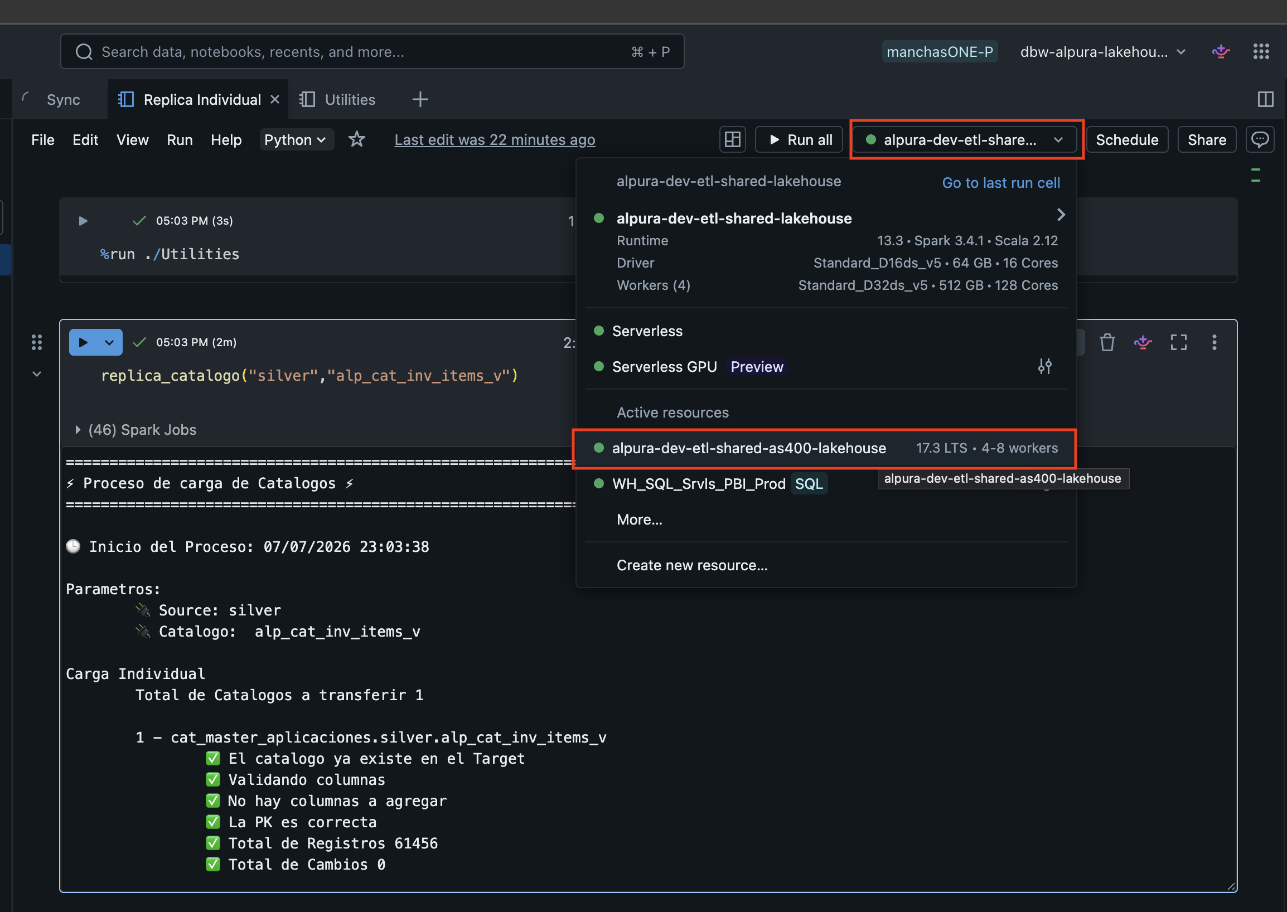Click the Share button

tap(1207, 139)
